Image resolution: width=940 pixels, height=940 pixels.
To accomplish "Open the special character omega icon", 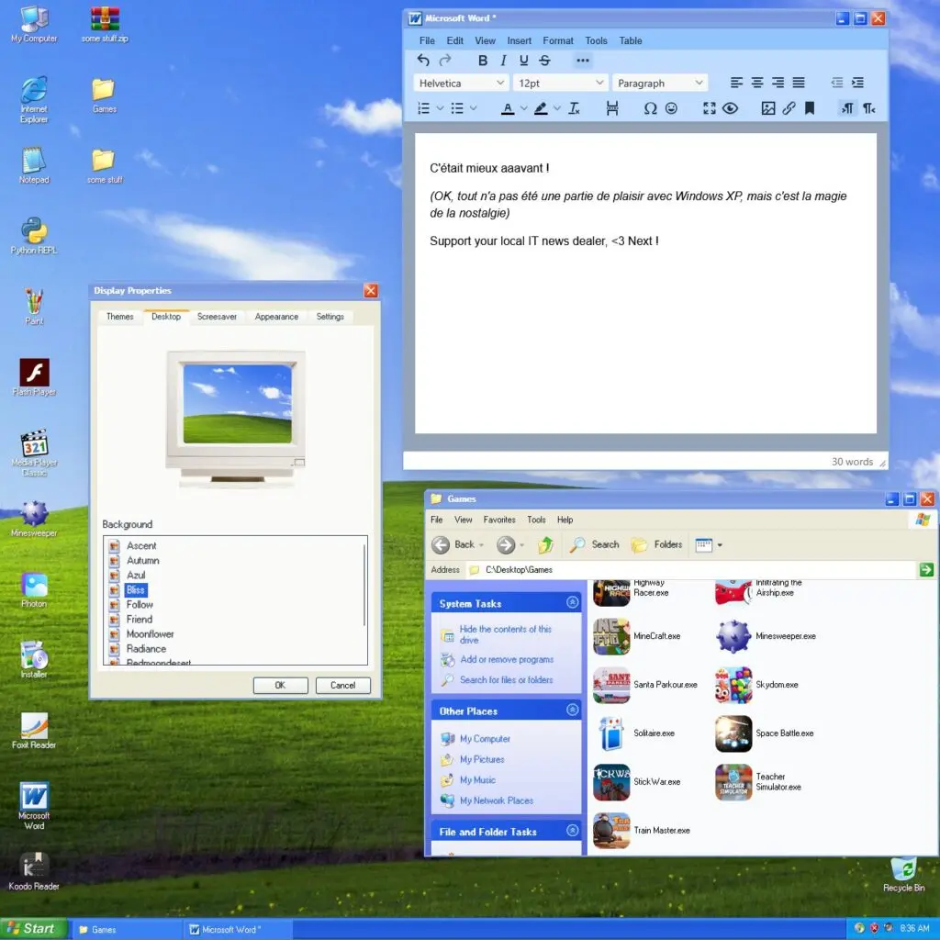I will [x=651, y=108].
